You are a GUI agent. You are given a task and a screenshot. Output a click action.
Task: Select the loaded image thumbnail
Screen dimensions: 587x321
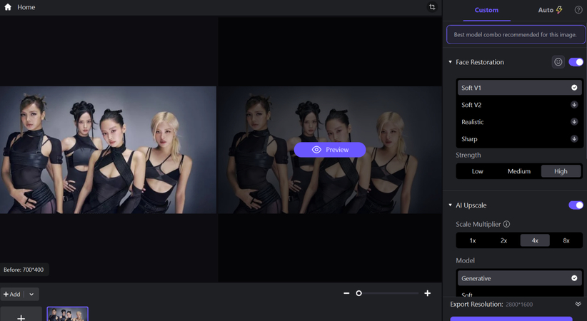coord(67,314)
